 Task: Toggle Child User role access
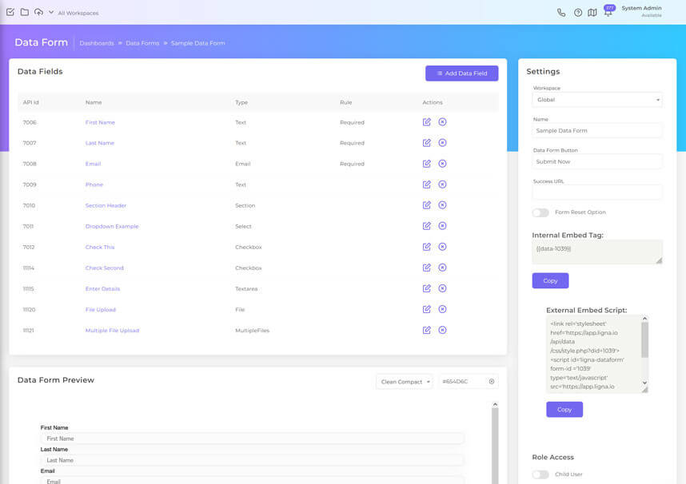[x=540, y=474]
